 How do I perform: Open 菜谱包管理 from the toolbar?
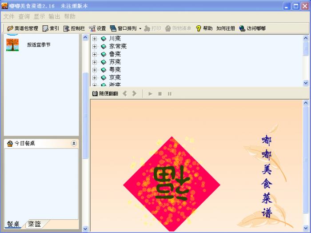pyautogui.click(x=22, y=28)
